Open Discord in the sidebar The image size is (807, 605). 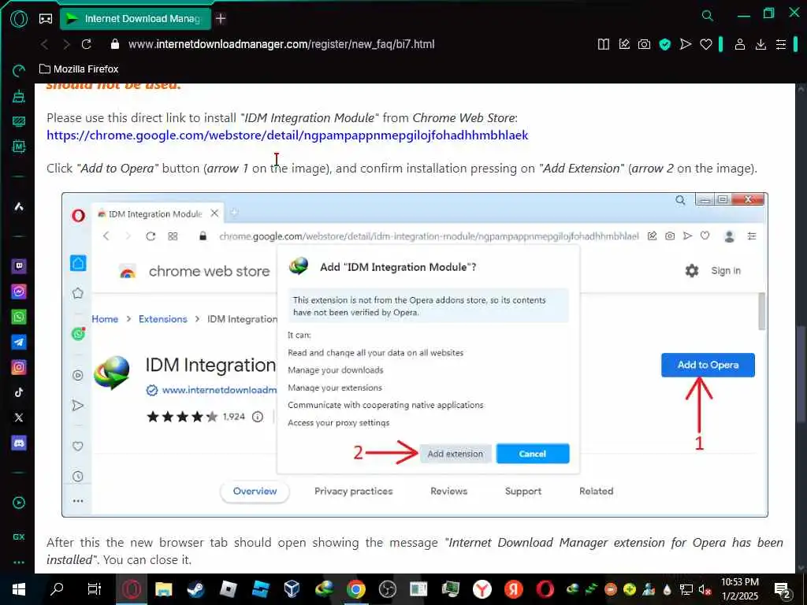(x=19, y=443)
